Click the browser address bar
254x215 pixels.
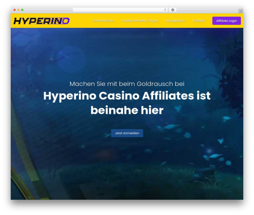(120, 10)
